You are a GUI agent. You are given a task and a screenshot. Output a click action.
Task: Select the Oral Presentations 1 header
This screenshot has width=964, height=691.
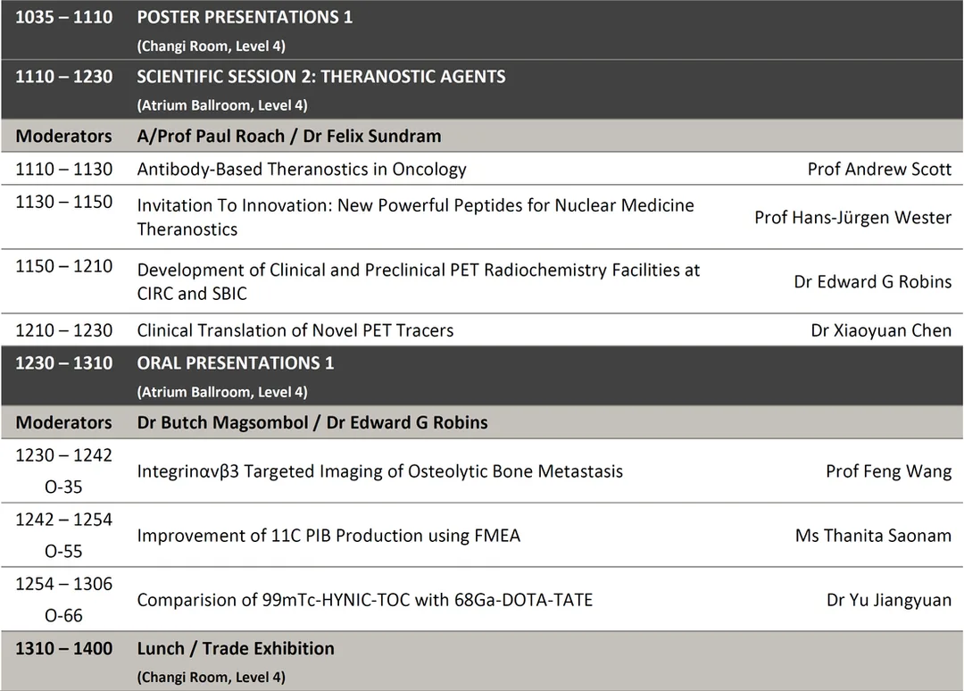point(236,363)
